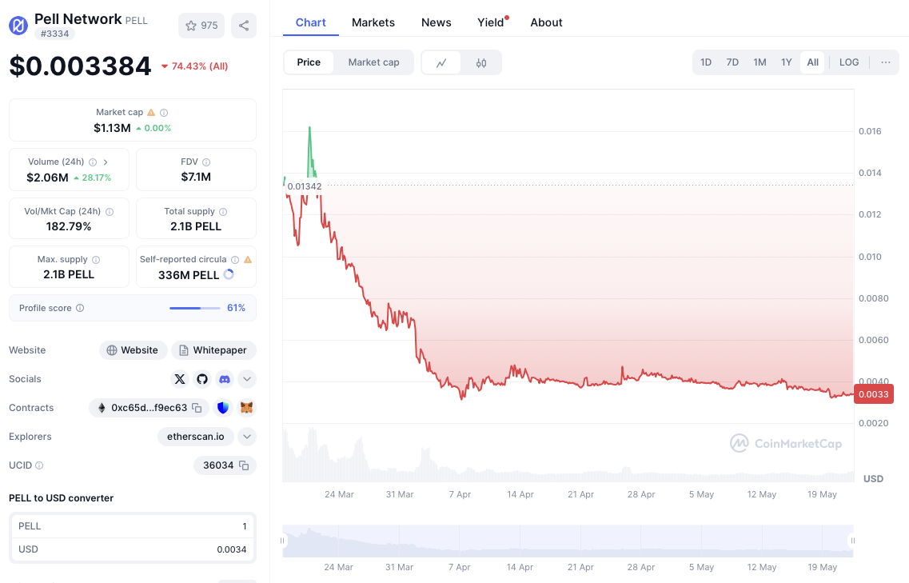Open the share button
The width and height of the screenshot is (909, 583).
pyautogui.click(x=244, y=26)
